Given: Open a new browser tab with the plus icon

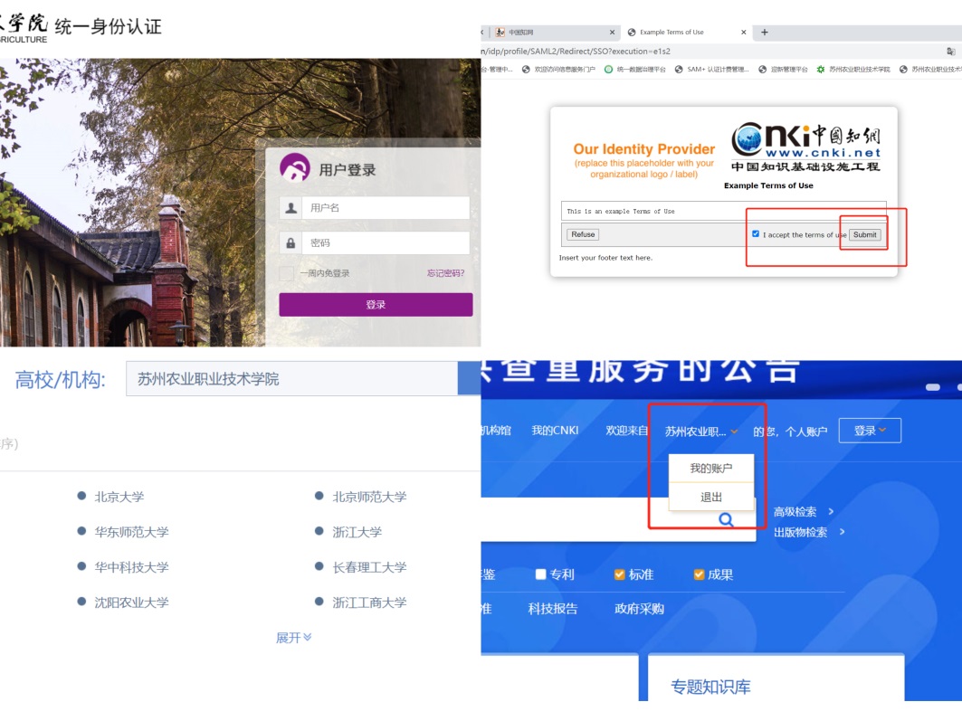Looking at the screenshot, I should [x=765, y=33].
